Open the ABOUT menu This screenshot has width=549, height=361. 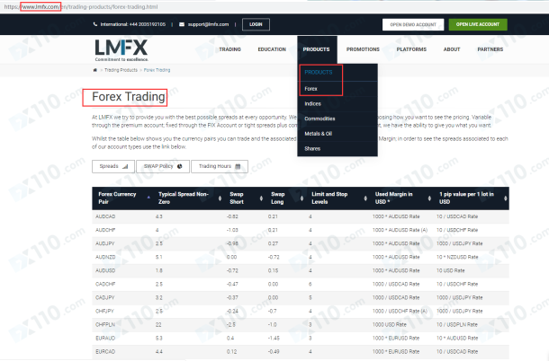tap(452, 49)
